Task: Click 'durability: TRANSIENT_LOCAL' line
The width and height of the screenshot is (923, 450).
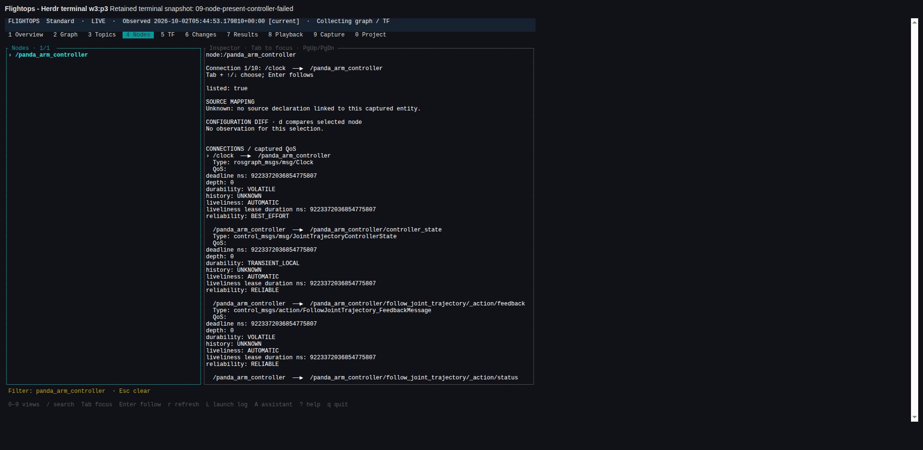Action: (253, 263)
